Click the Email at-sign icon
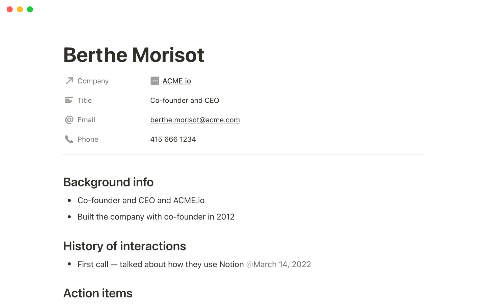 [69, 120]
